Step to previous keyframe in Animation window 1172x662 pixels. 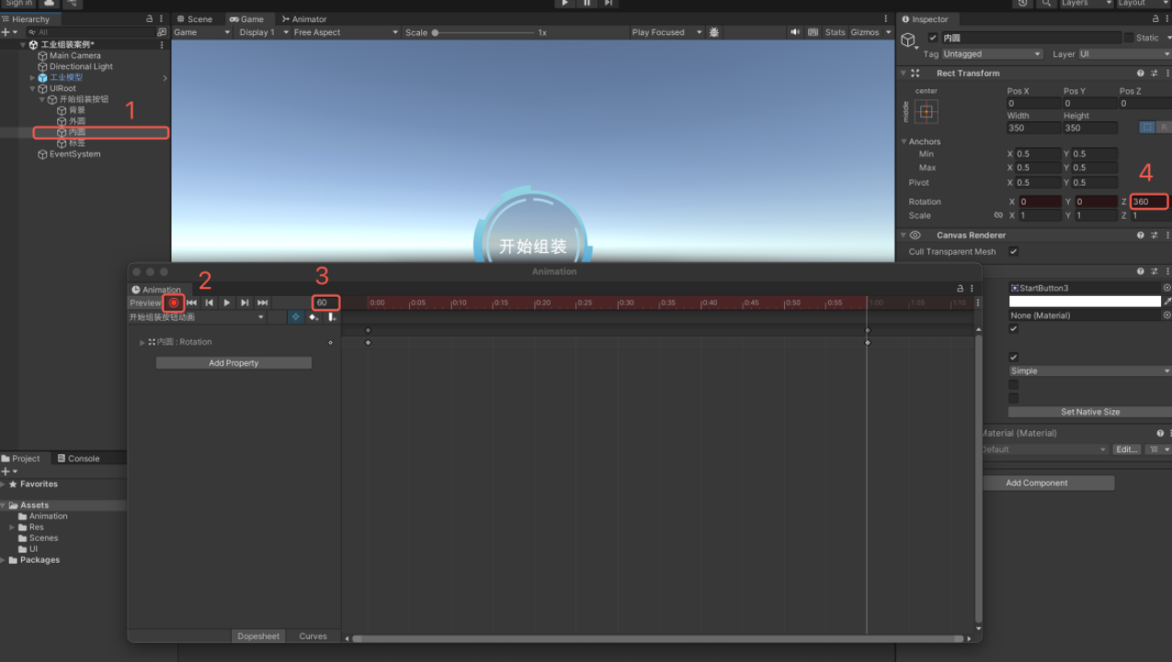point(210,302)
